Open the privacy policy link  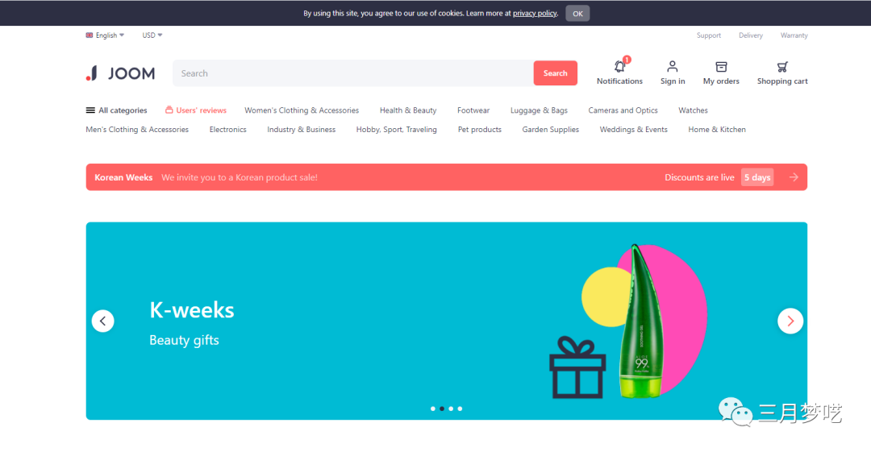tap(535, 14)
